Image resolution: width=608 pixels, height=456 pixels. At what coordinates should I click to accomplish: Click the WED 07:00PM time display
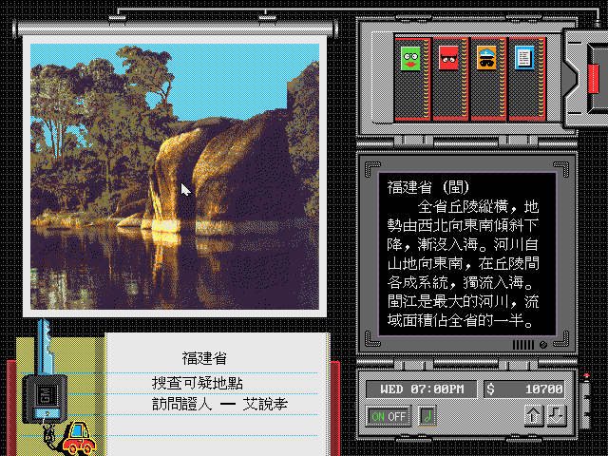click(422, 389)
